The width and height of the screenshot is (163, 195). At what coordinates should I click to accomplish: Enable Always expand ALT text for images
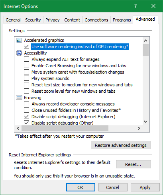pyautogui.click(x=27, y=59)
